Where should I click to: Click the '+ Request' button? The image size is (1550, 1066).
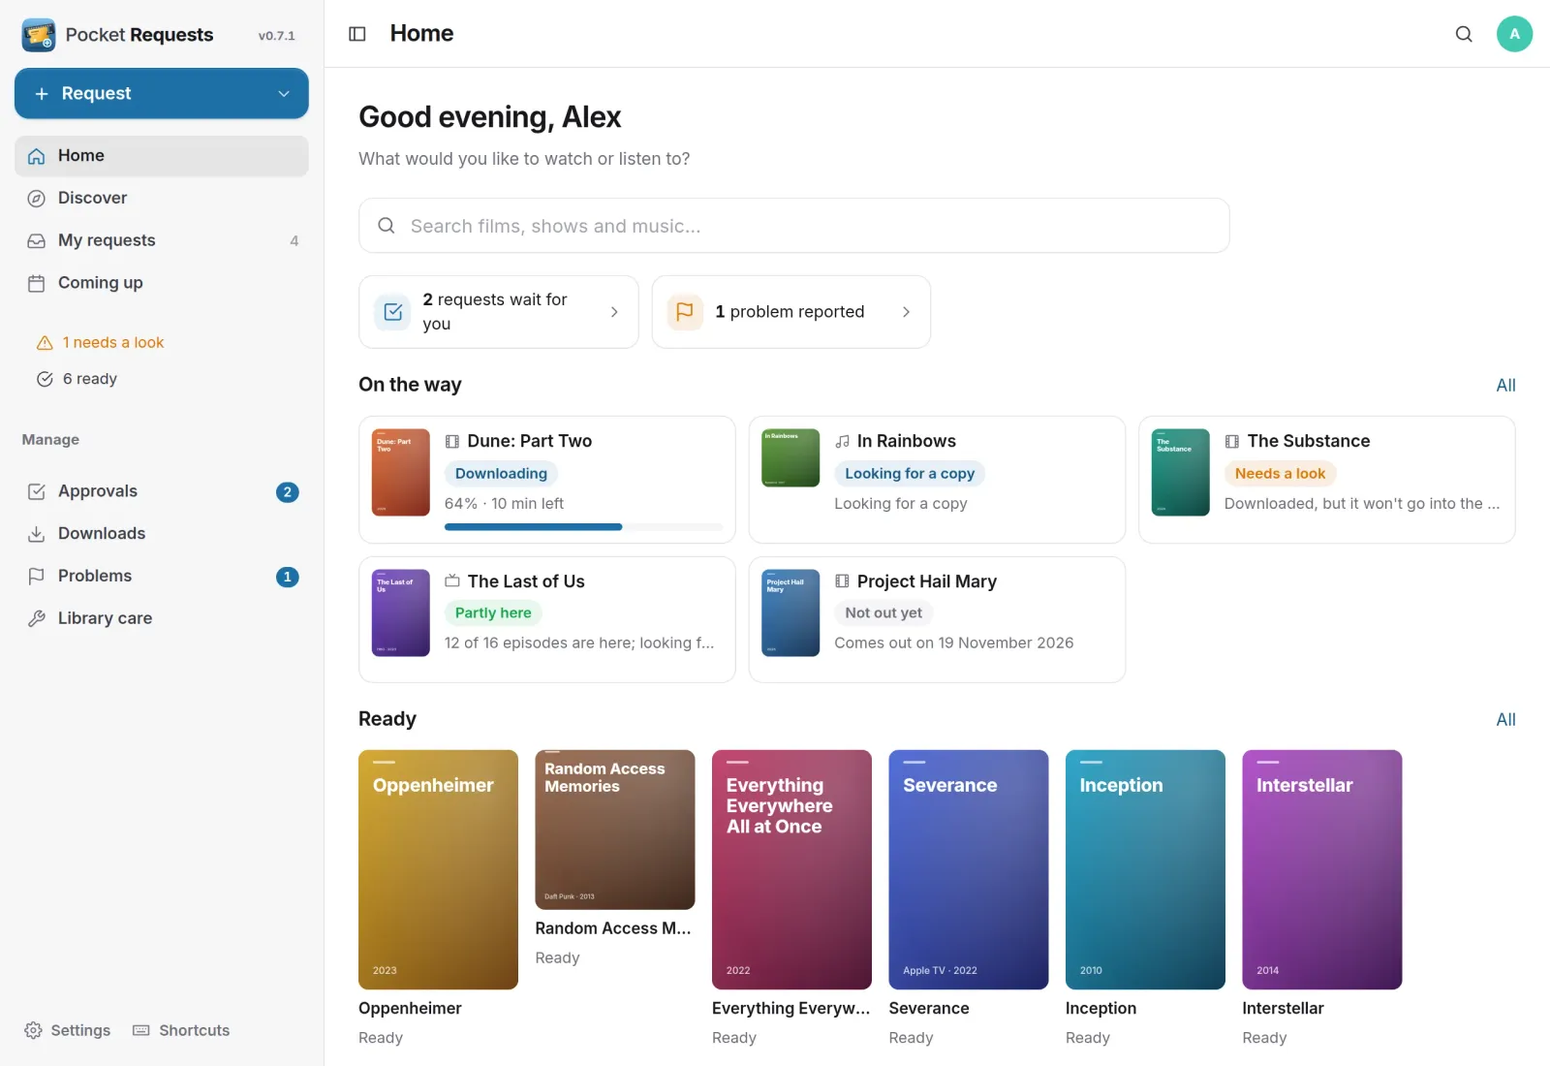[162, 94]
